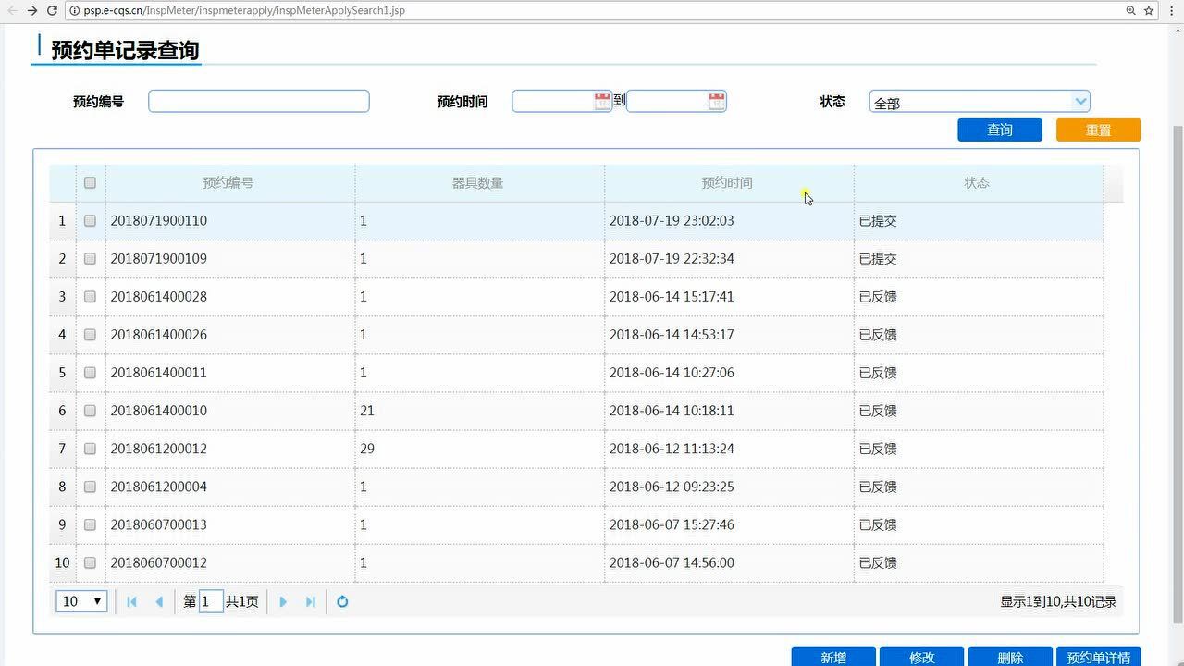This screenshot has height=666, width=1184.
Task: Click the orange 重置 reset button
Action: (1099, 129)
